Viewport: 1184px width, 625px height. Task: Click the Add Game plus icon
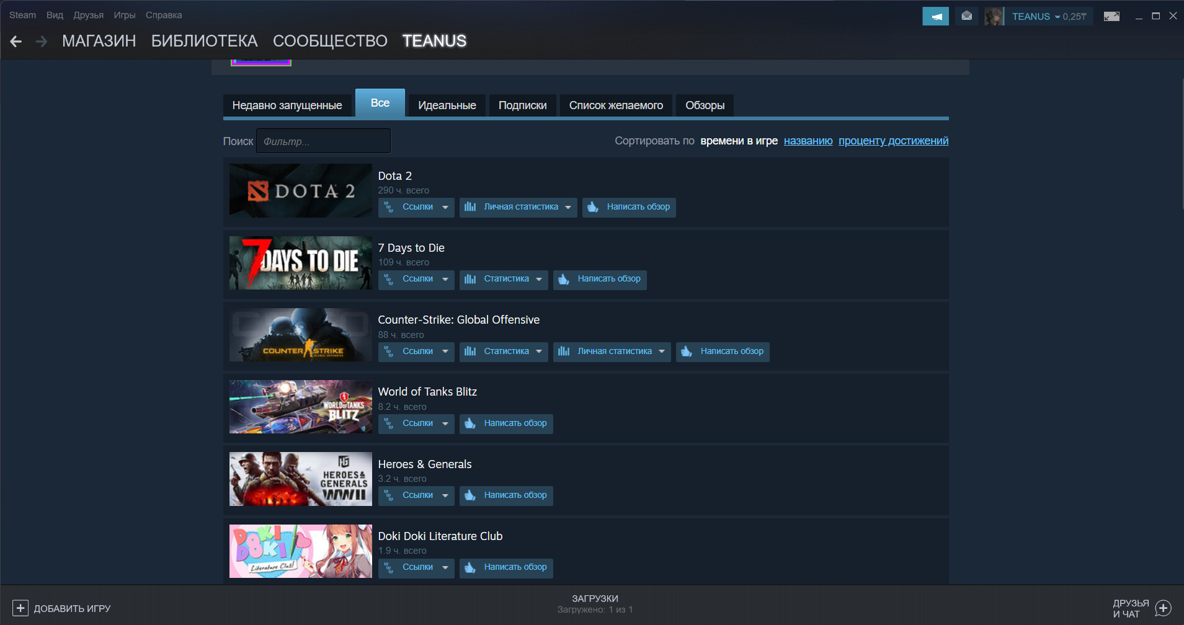coord(20,608)
